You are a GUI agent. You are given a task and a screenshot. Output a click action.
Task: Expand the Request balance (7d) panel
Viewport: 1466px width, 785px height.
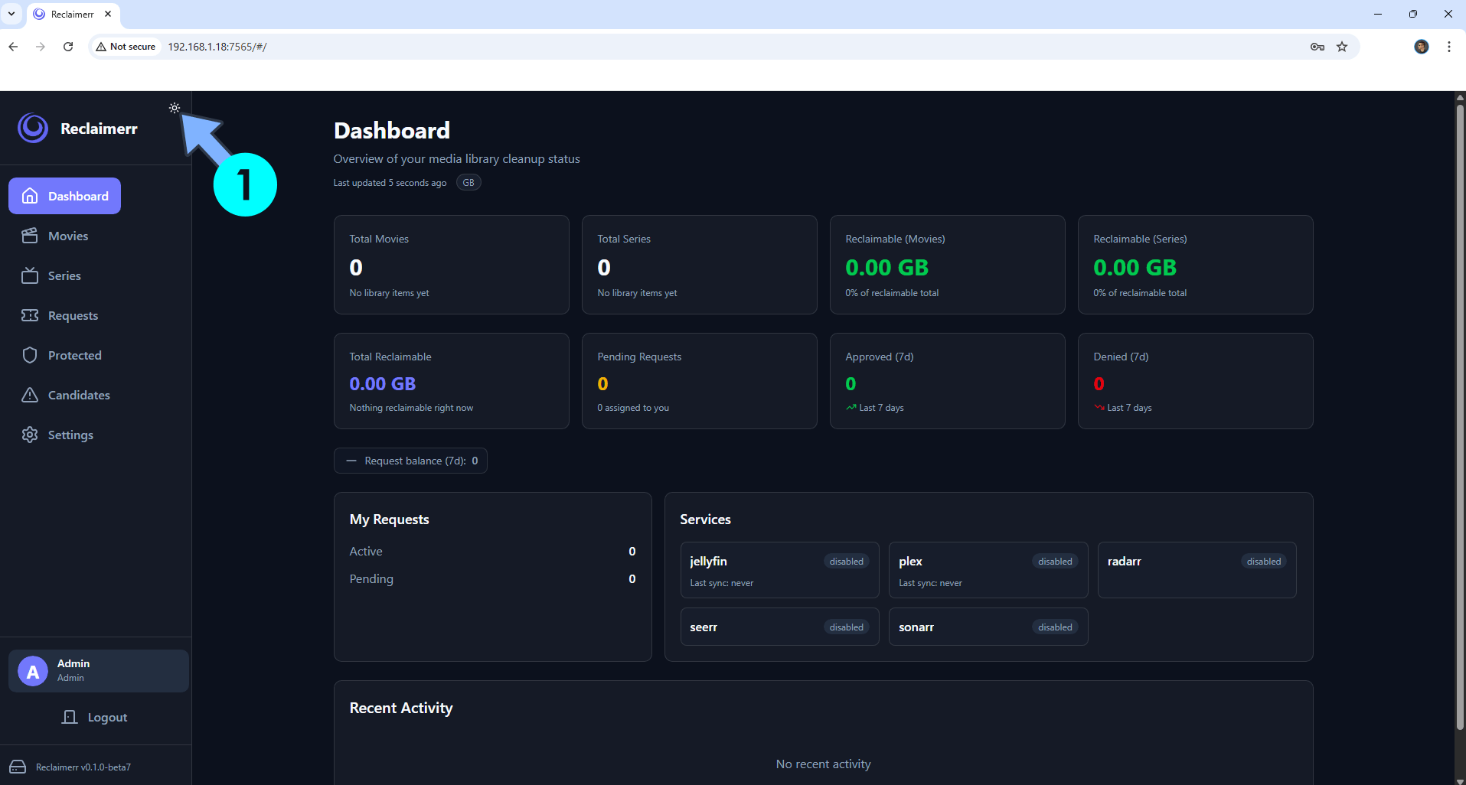coord(410,460)
